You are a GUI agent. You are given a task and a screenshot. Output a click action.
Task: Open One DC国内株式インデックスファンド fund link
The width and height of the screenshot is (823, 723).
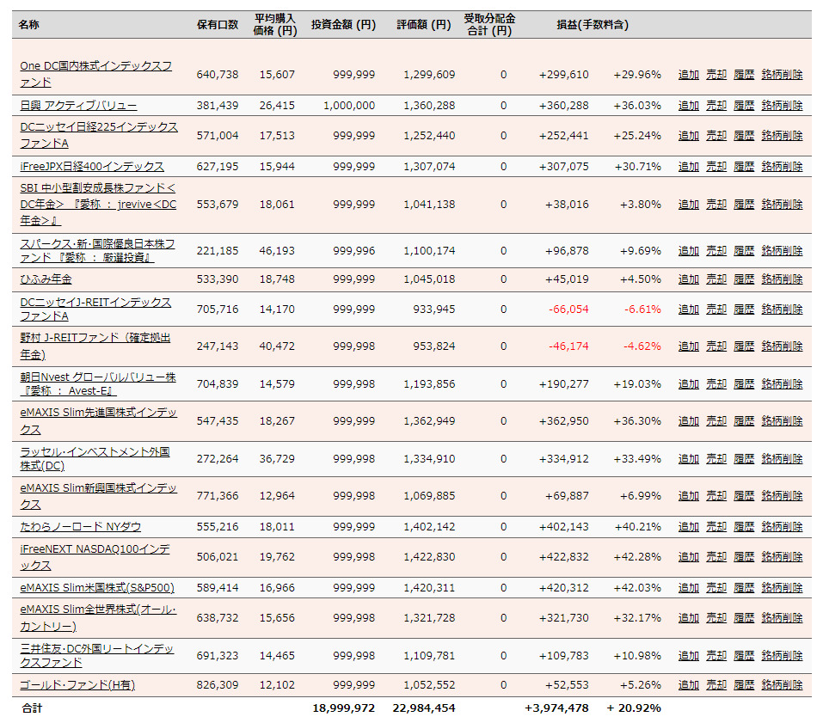[96, 74]
